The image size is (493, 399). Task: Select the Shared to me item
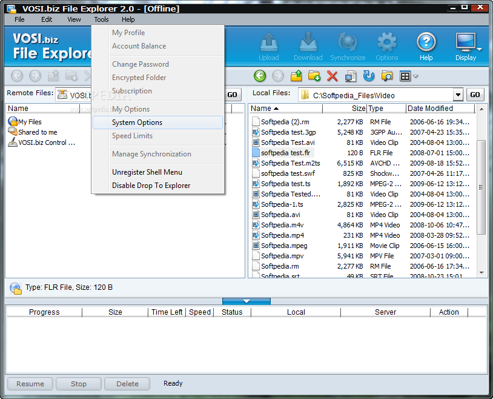(x=32, y=132)
